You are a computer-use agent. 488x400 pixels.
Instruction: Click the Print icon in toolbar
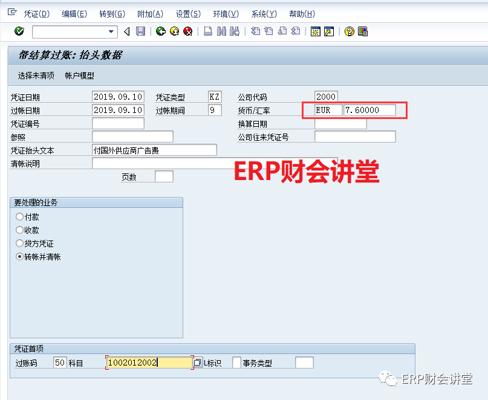208,31
